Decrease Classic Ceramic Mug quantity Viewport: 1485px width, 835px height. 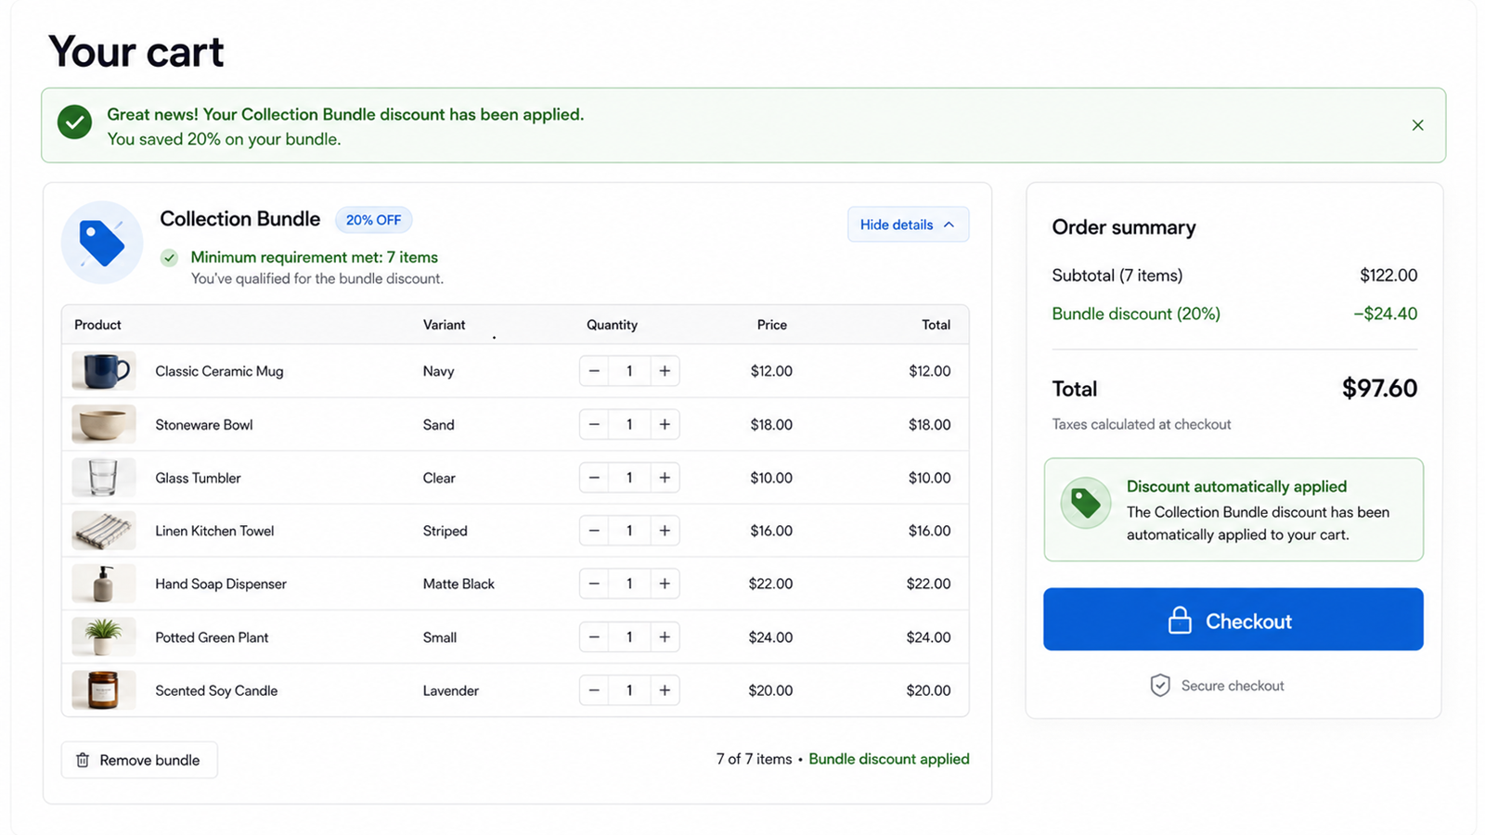(594, 371)
